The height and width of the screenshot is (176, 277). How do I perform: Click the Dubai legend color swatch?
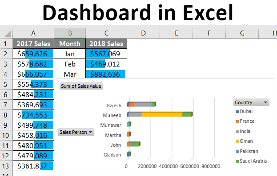click(237, 112)
